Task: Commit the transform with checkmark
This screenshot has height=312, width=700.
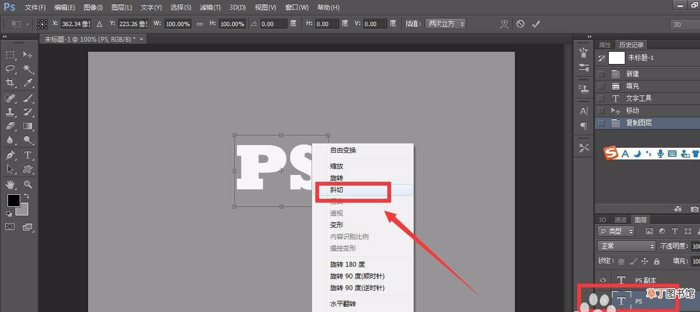Action: coord(536,24)
